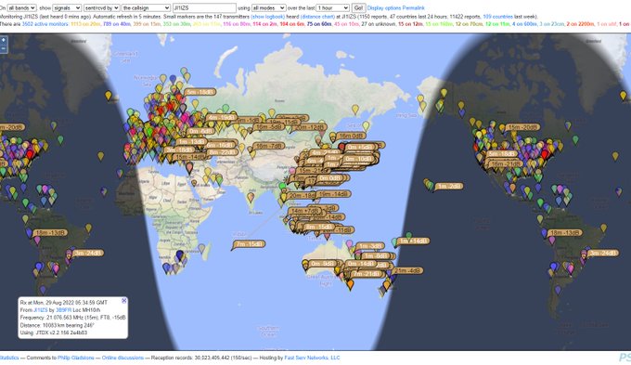Viewport: 631px width, 365px height.
Task: Click the '12 on 70cm' band count text
Action: point(470,24)
